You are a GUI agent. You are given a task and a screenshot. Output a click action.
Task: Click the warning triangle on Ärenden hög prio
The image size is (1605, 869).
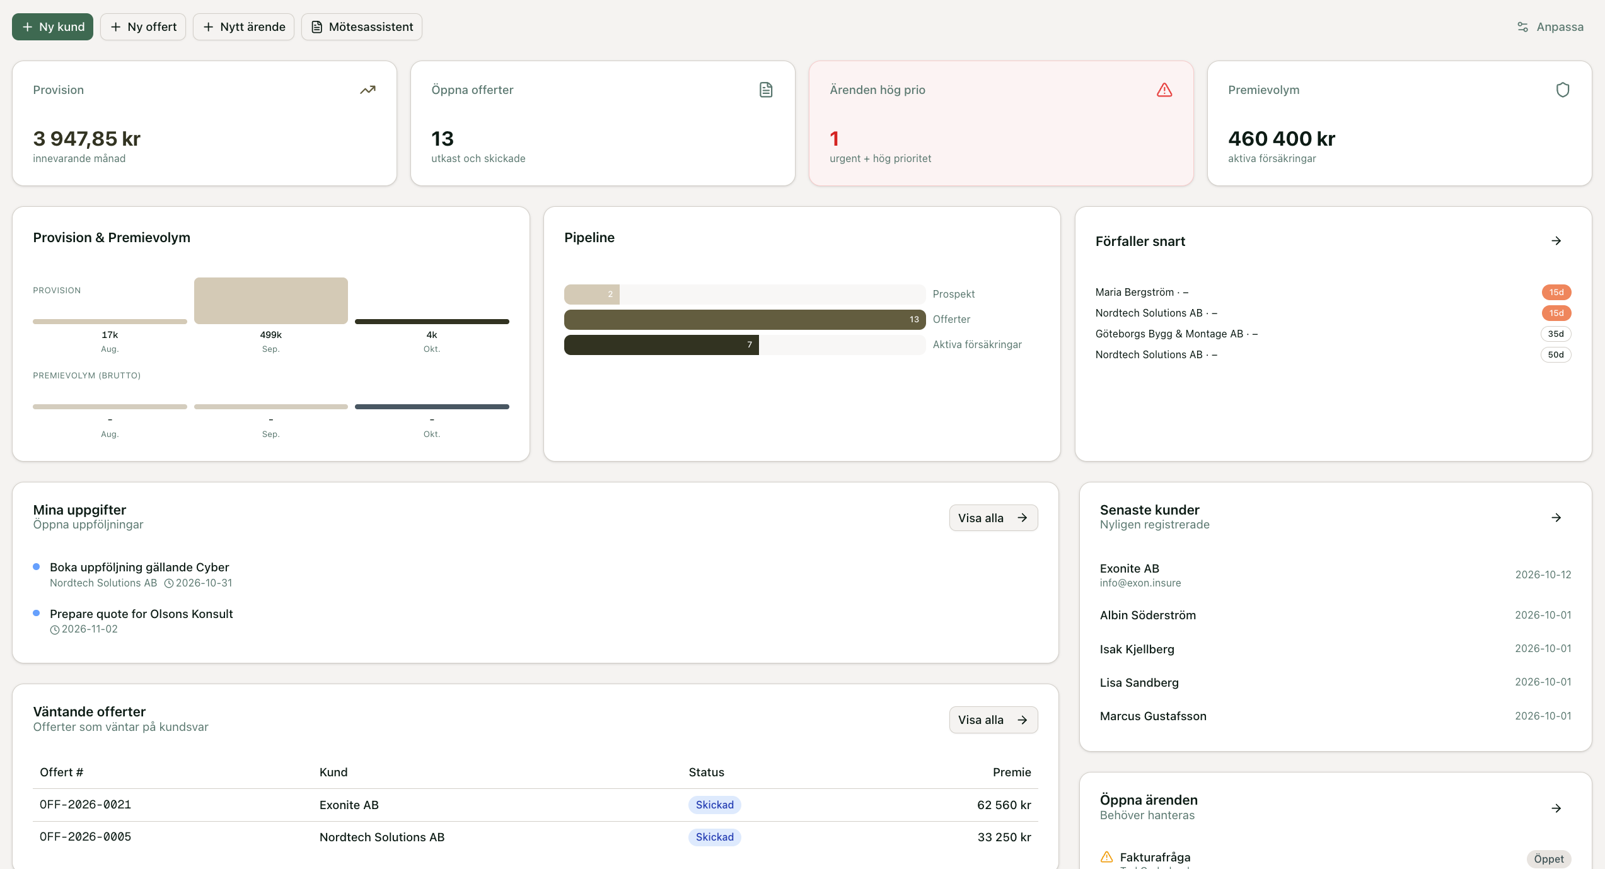(x=1164, y=90)
